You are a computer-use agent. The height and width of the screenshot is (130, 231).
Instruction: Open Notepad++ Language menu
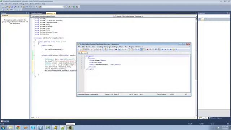pos(108,47)
